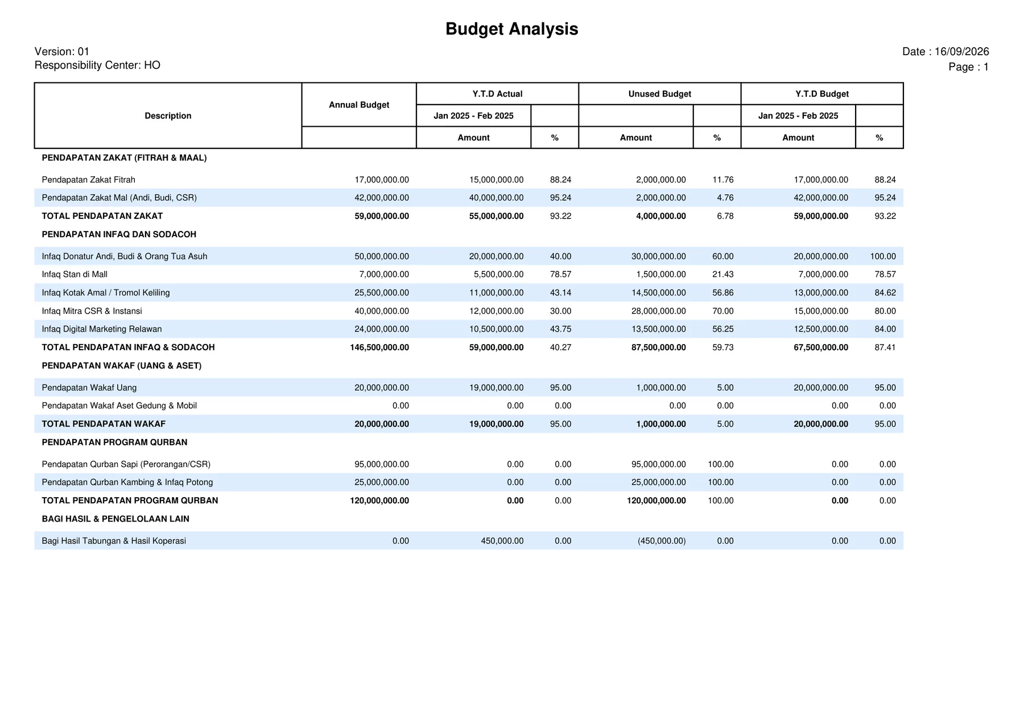Select the TOTAL PENDAPATAN ZAKAT row label
Viewport: 1024px width, 724px height.
click(x=102, y=216)
